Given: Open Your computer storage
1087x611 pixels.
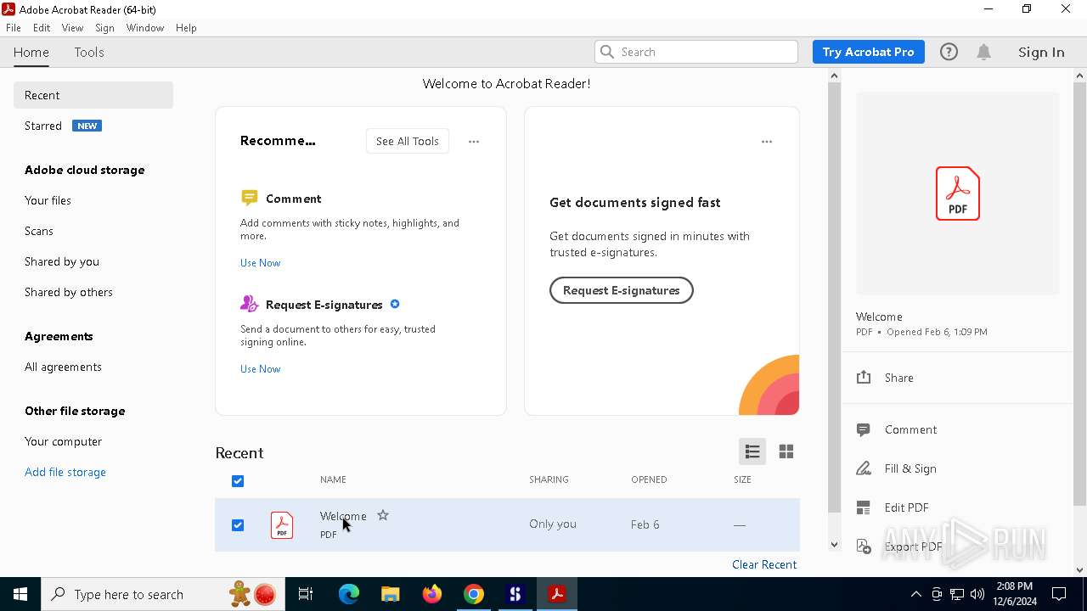Looking at the screenshot, I should point(63,441).
